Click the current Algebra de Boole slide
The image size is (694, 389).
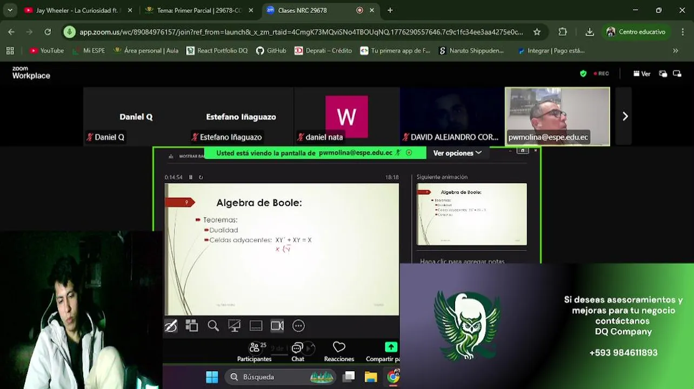click(x=282, y=249)
